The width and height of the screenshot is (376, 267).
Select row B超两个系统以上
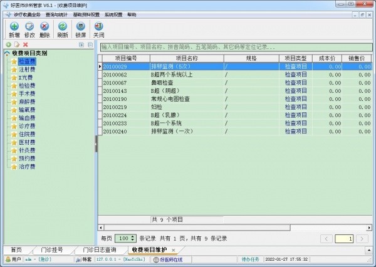point(235,75)
